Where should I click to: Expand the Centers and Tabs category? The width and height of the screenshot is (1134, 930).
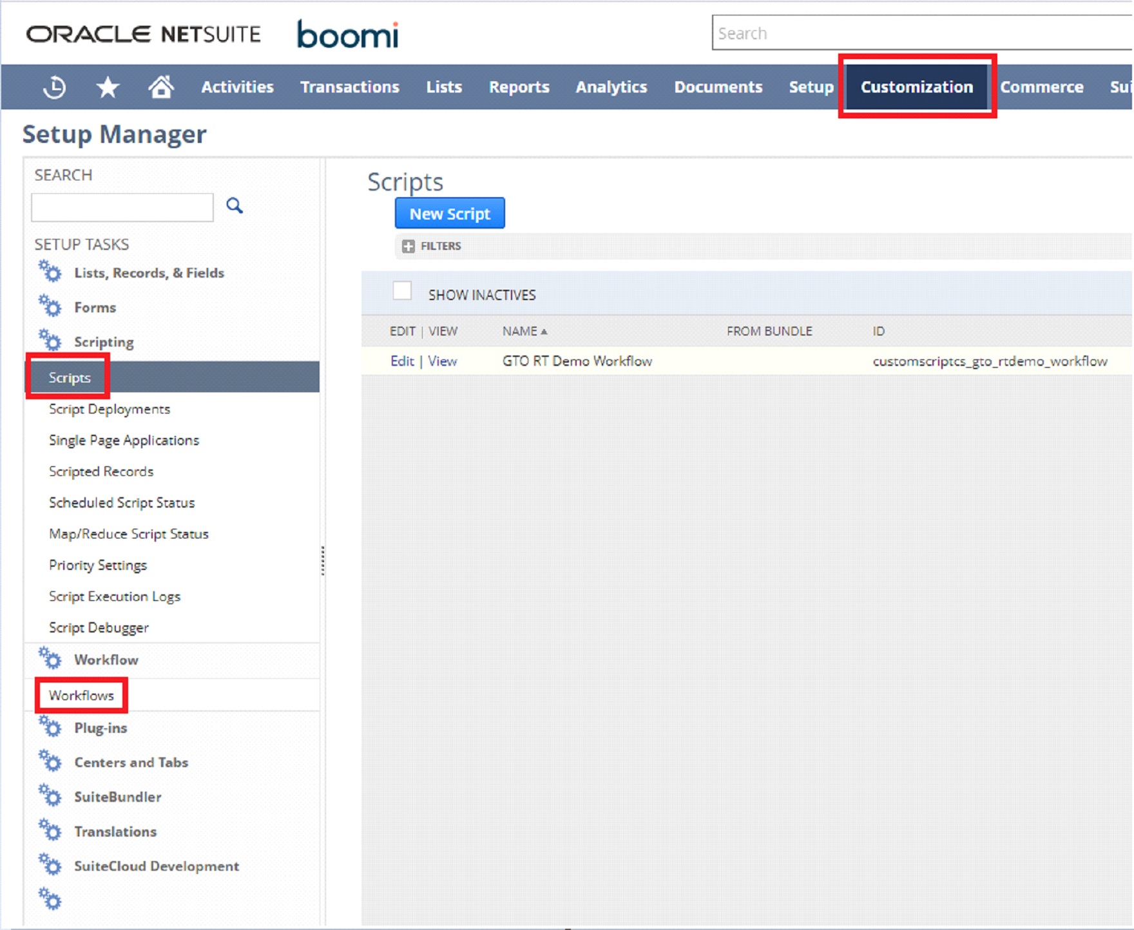tap(51, 761)
